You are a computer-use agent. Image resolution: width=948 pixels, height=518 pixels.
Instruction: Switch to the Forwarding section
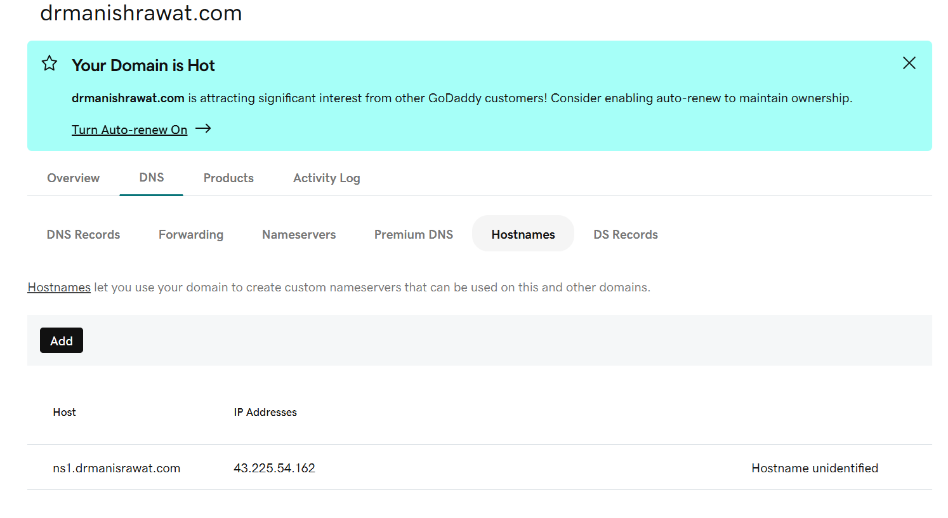(191, 234)
